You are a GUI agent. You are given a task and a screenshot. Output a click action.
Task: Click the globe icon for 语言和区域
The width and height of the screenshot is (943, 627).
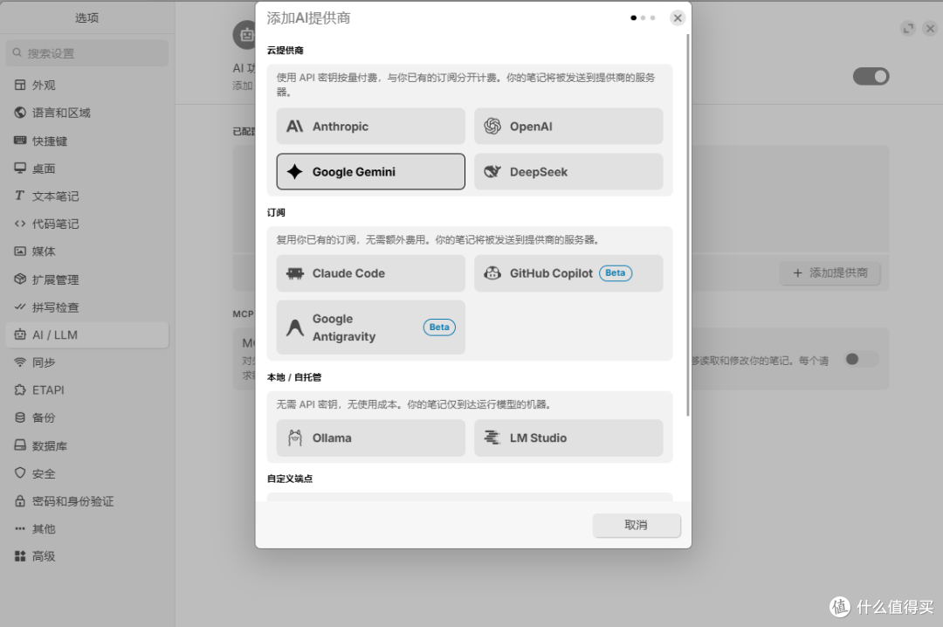(20, 113)
